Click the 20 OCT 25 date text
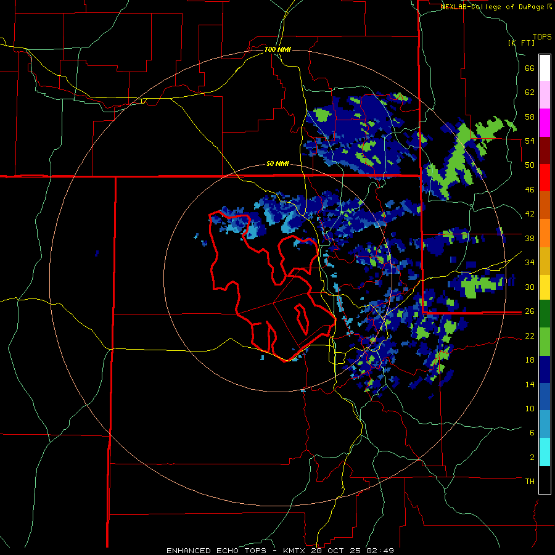 coord(336,551)
